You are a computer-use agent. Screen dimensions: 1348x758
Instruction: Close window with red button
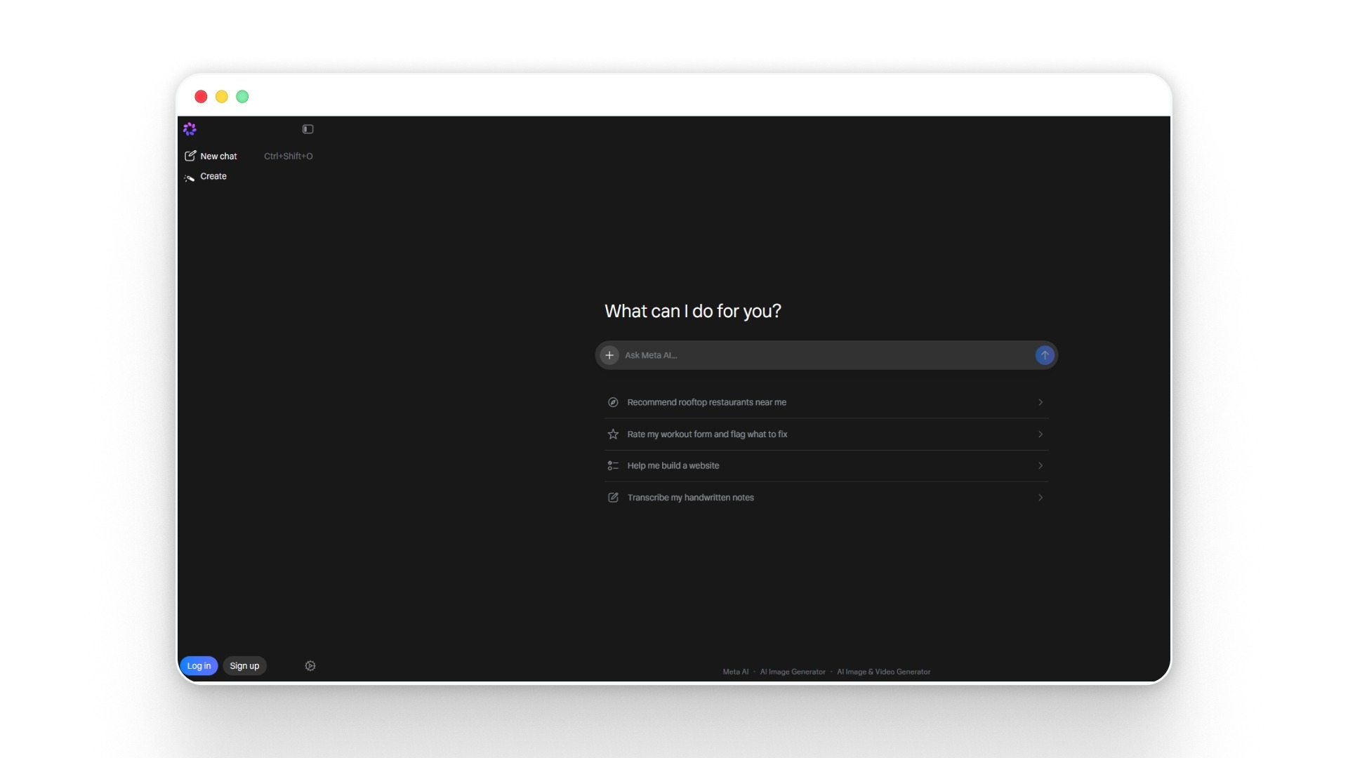(201, 97)
